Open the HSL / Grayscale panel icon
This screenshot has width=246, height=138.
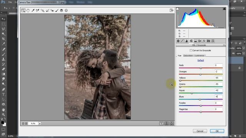191,41
